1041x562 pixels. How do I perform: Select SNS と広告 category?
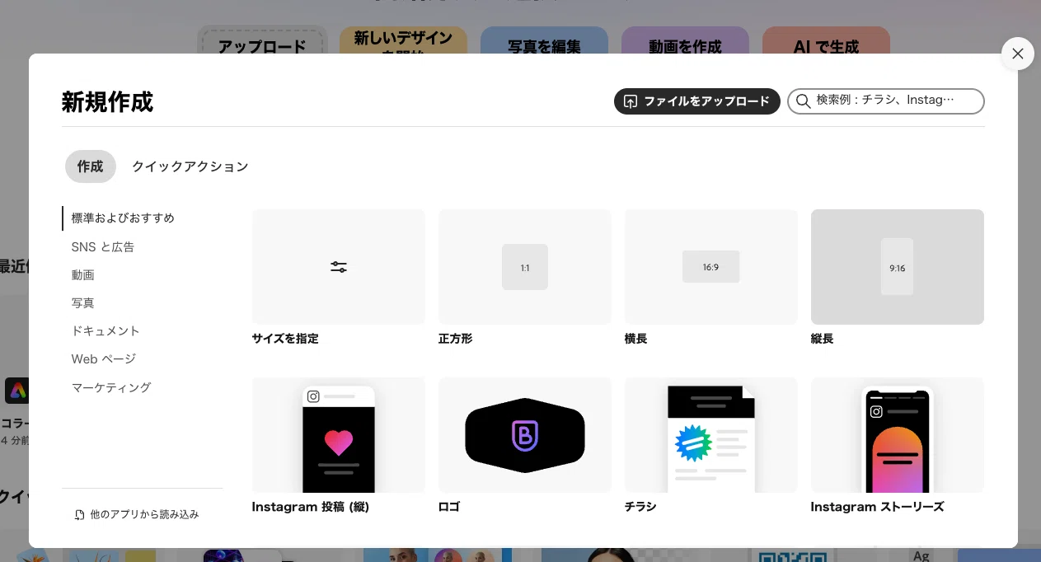103,246
